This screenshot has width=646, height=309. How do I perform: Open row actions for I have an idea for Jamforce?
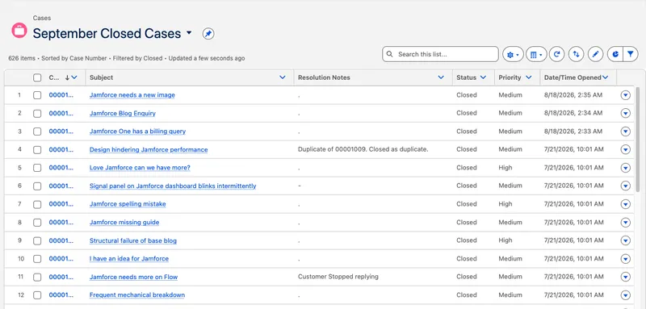coord(625,259)
